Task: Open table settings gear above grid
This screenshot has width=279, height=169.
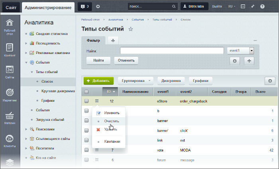Action: pyautogui.click(x=270, y=81)
